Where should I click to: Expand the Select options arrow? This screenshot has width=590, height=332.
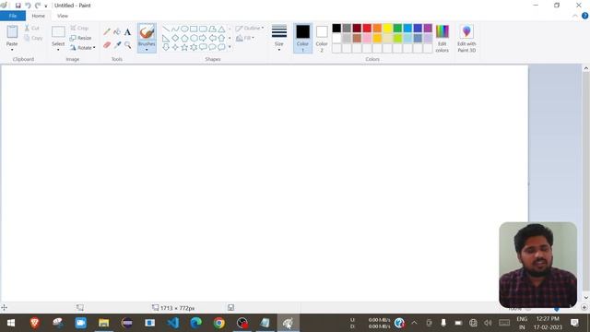(58, 50)
